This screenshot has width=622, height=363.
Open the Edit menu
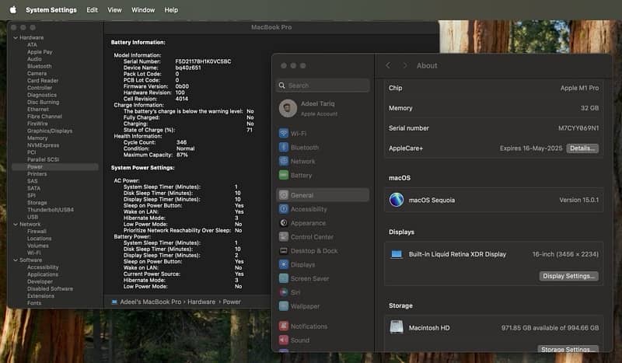pyautogui.click(x=92, y=10)
